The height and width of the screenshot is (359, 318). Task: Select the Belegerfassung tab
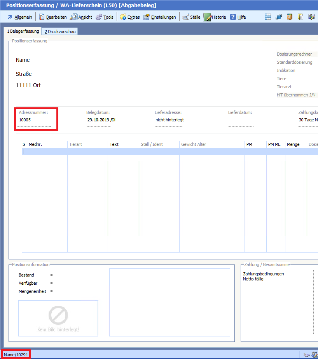point(23,31)
